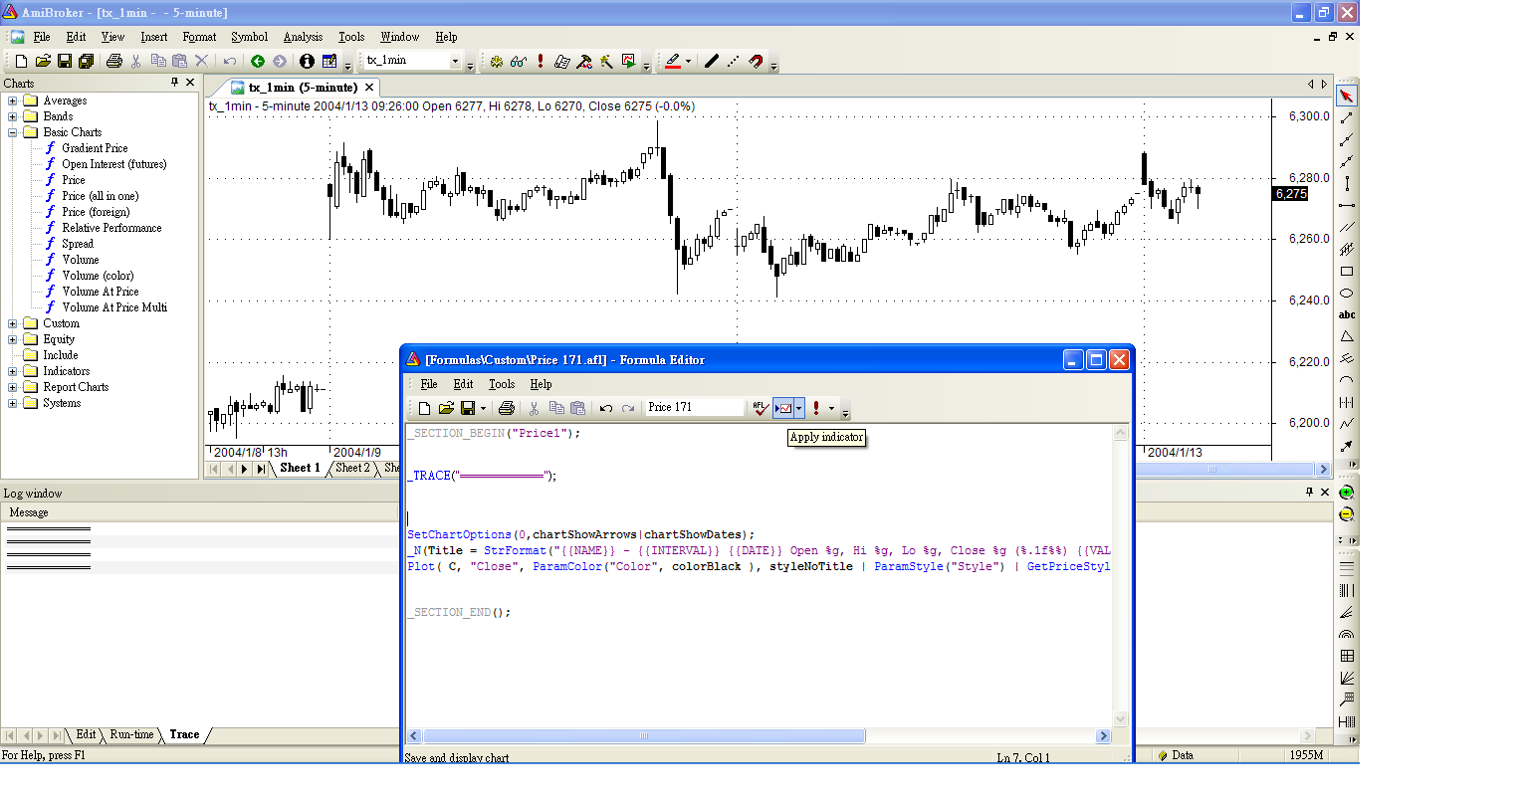Open the Formula Editor icon in main toolbar
Screen dimensions: 1527x801
click(x=584, y=61)
